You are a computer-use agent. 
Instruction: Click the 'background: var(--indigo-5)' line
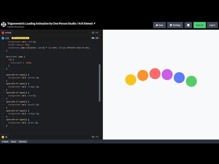pos(24,113)
